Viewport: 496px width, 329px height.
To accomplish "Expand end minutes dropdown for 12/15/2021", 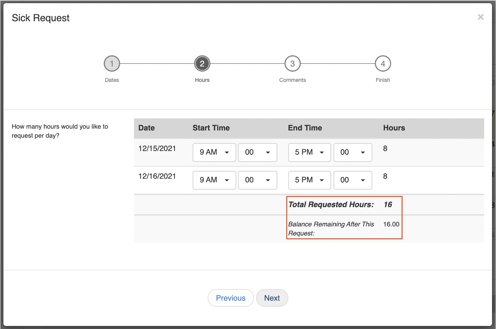I will (352, 152).
